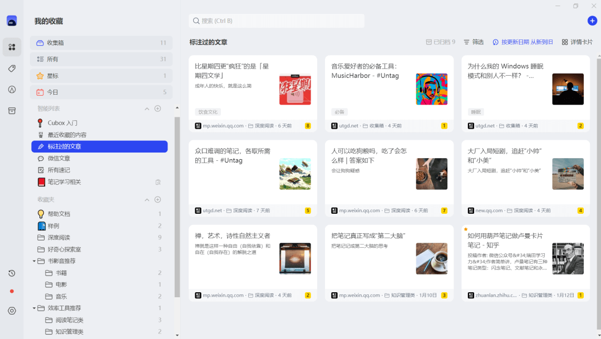Collapse the 智能列表 smart list section

pyautogui.click(x=147, y=109)
